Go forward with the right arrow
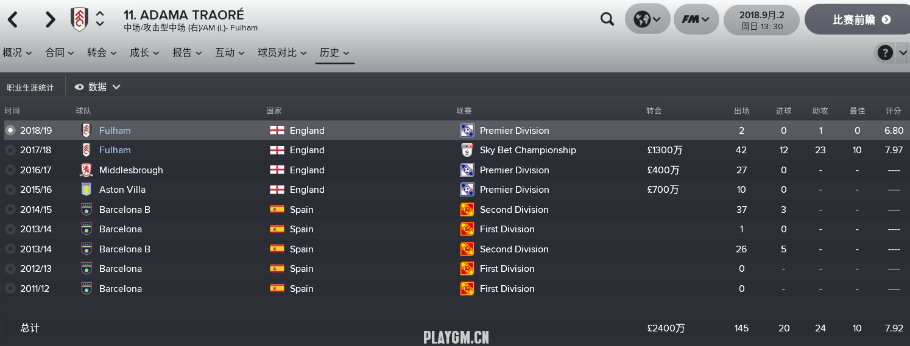Image resolution: width=910 pixels, height=346 pixels. pyautogui.click(x=50, y=19)
